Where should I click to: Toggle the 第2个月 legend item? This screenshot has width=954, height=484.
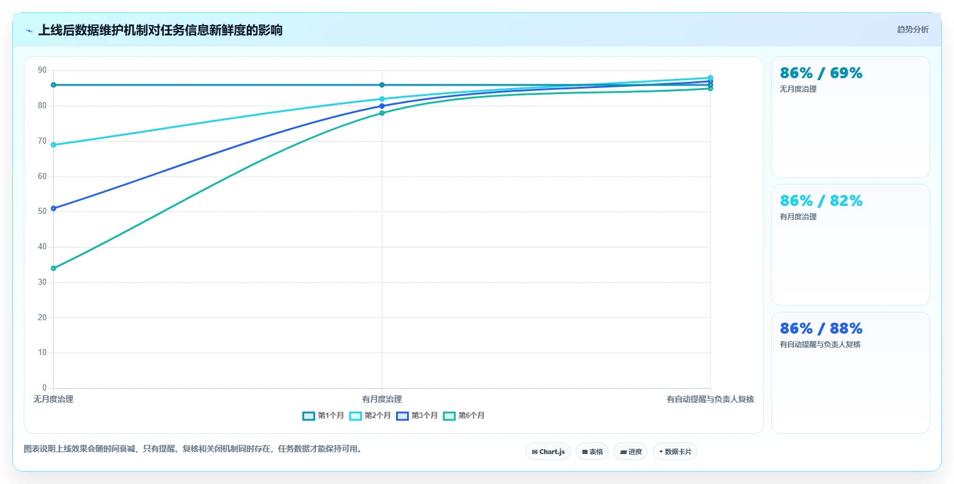pyautogui.click(x=370, y=416)
